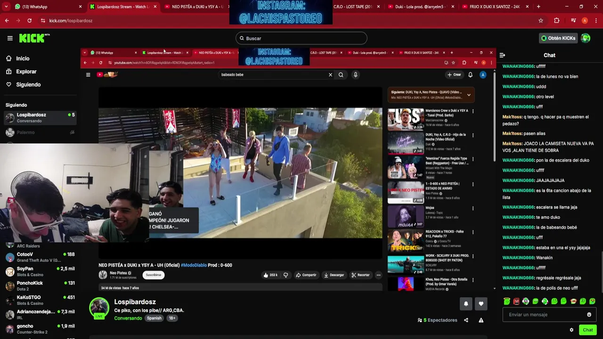Open Mojaa video thumbnail
The height and width of the screenshot is (339, 603).
point(406,216)
